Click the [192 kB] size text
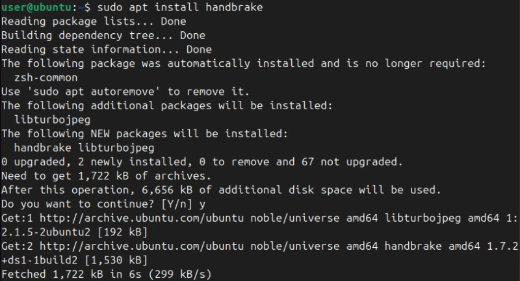The height and width of the screenshot is (281, 520). click(122, 232)
